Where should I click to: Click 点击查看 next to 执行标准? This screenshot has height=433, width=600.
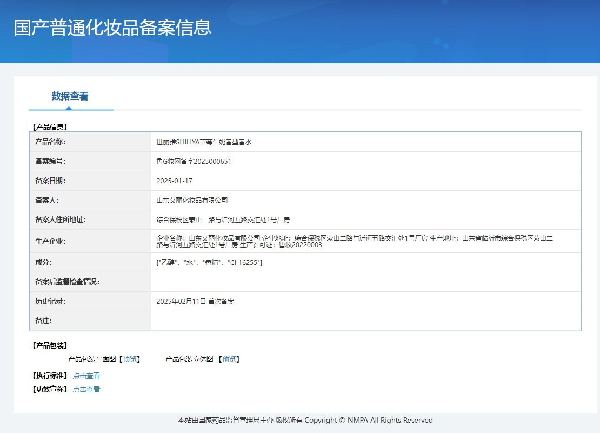click(86, 376)
